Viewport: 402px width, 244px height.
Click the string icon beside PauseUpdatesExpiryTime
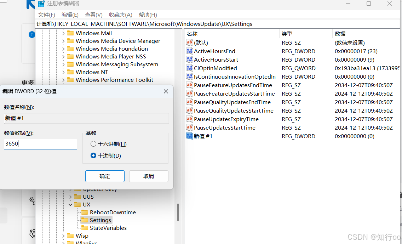tap(189, 119)
